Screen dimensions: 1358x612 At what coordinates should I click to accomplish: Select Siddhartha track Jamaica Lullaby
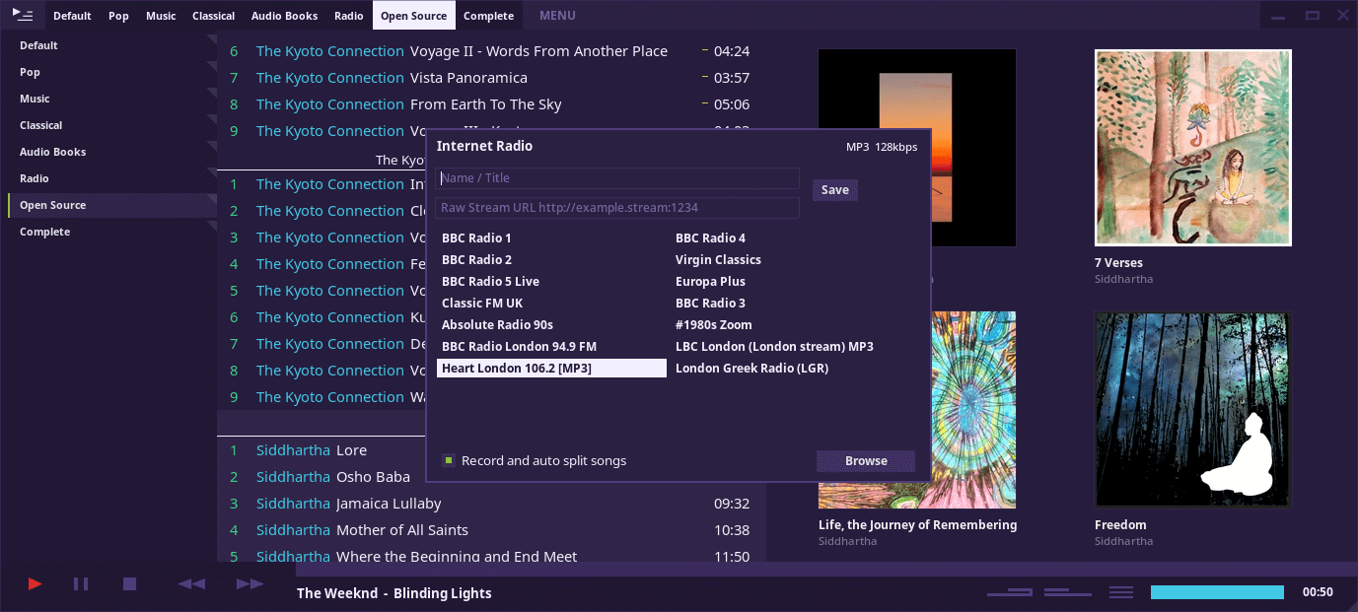389,504
